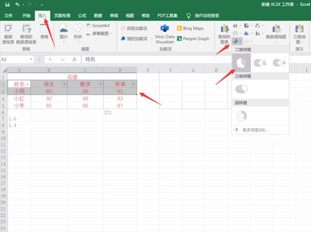Expand the Name Box dropdown arrow

coord(31,59)
